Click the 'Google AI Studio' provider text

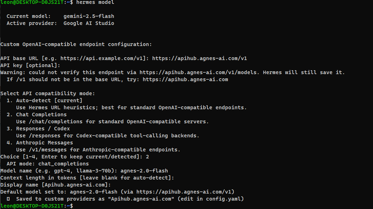click(89, 23)
